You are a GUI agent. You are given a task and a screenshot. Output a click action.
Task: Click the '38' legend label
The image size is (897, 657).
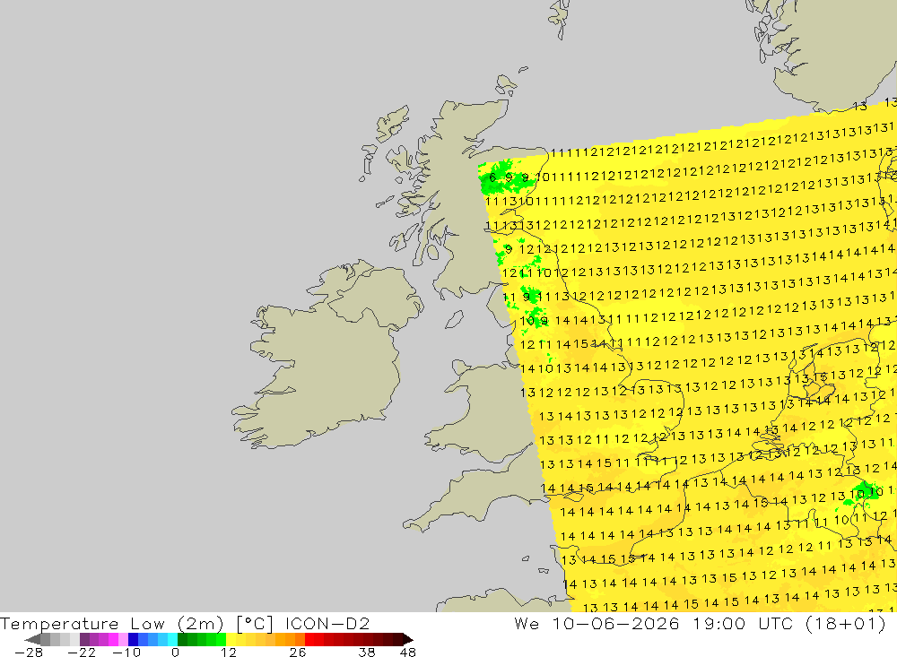click(x=367, y=653)
